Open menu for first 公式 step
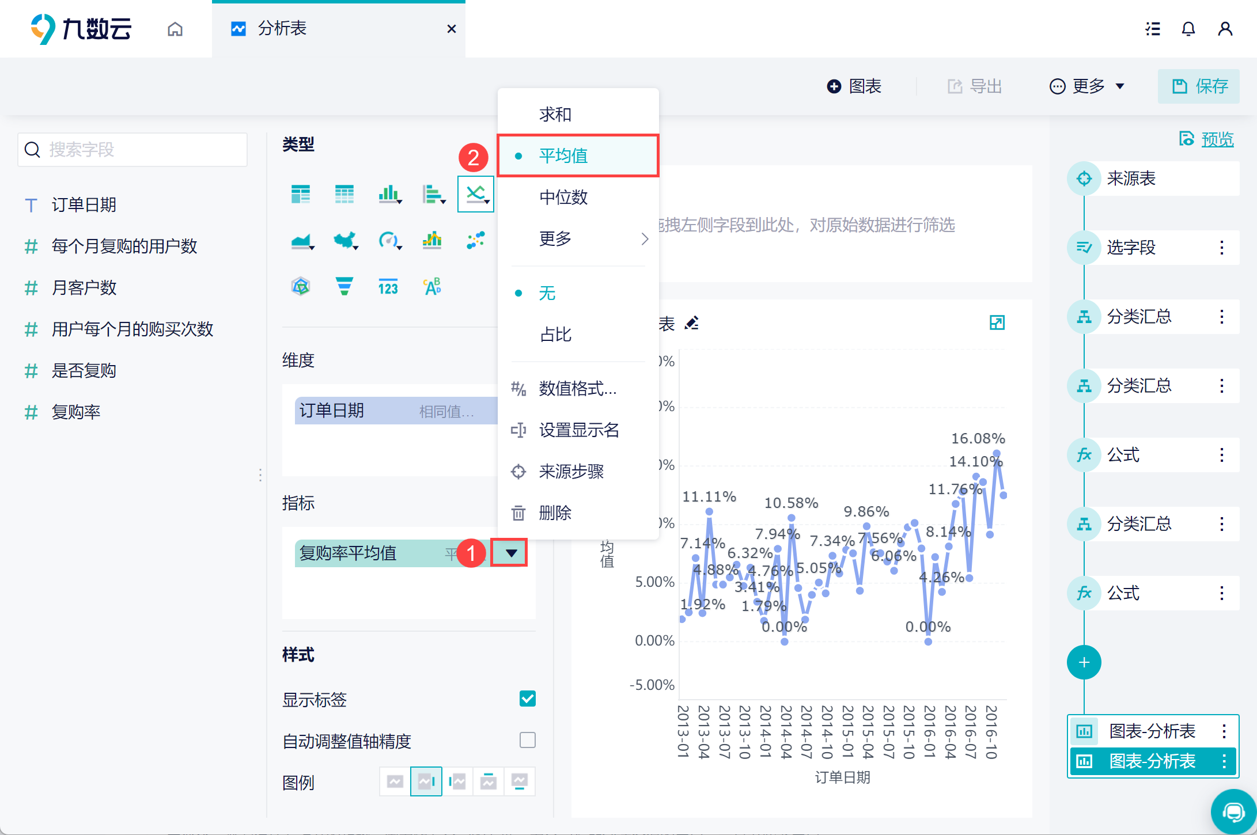 point(1222,455)
